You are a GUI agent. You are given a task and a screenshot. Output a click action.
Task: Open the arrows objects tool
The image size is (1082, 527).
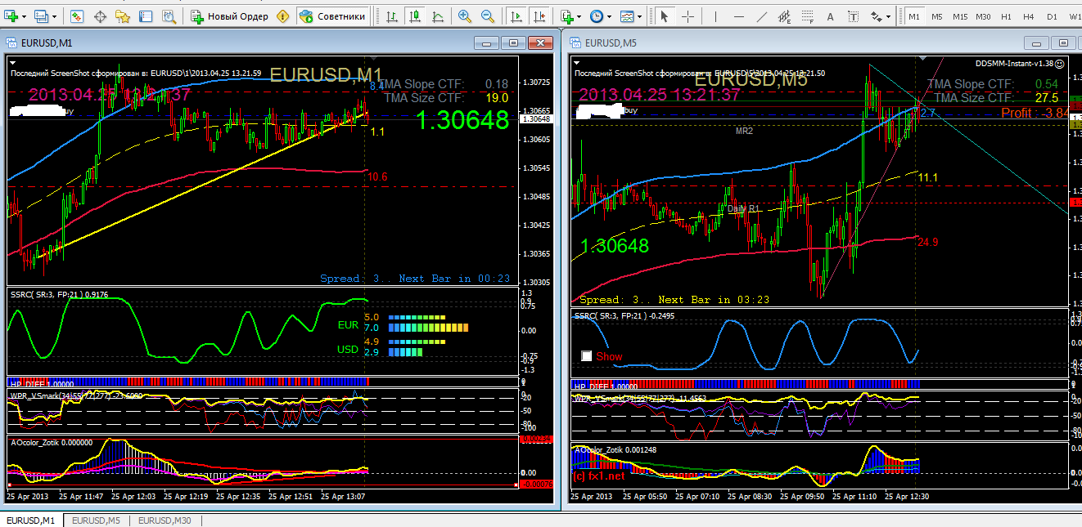(877, 16)
